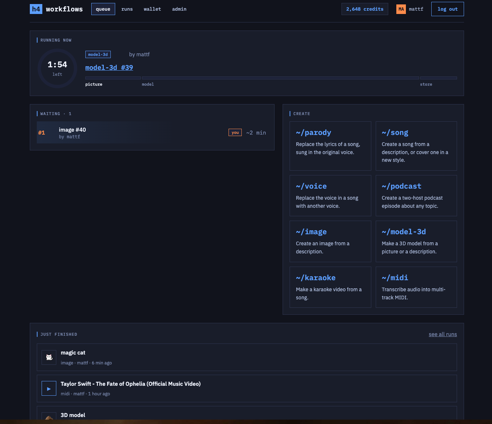Image resolution: width=492 pixels, height=424 pixels.
Task: Go to the wallet tab
Action: click(152, 9)
